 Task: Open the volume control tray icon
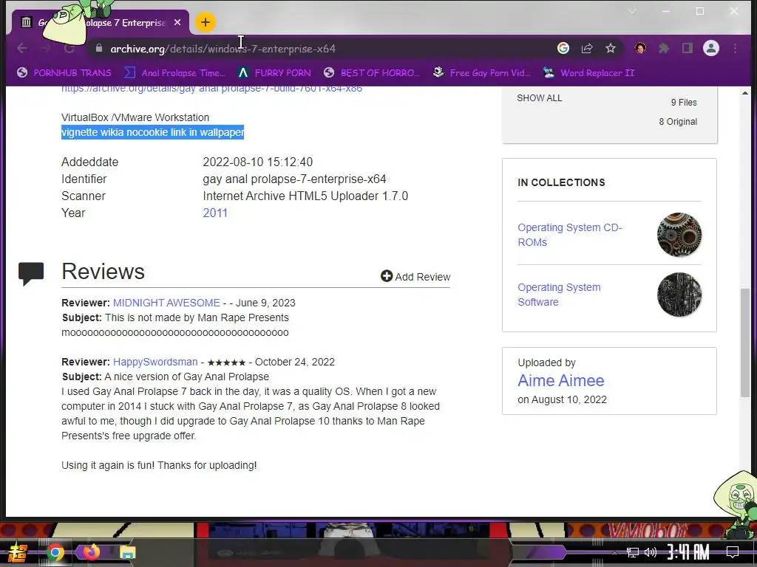[x=651, y=552]
